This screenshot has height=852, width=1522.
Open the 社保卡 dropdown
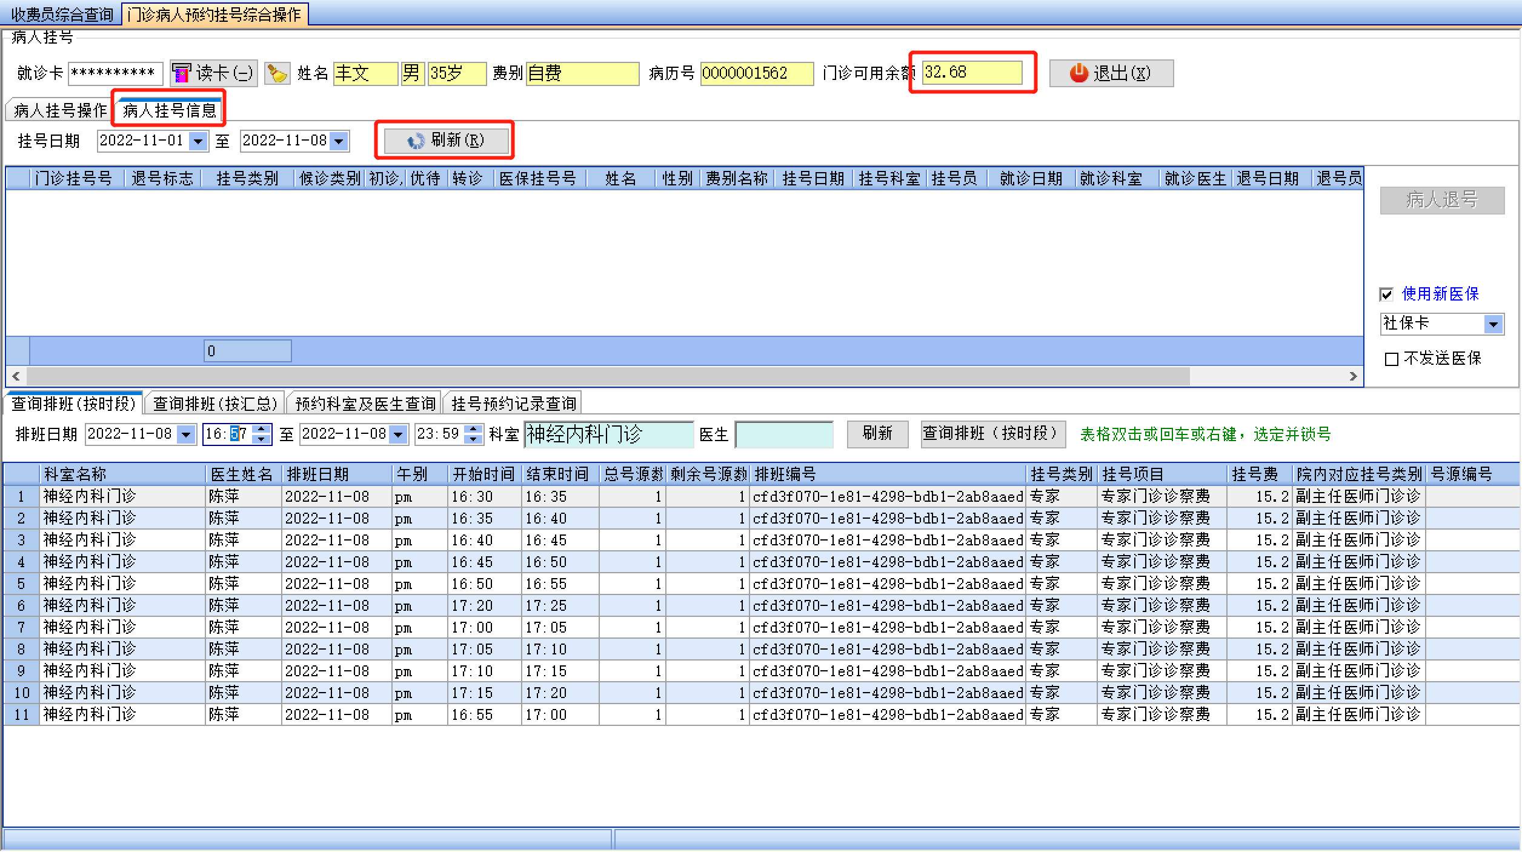(x=1494, y=324)
